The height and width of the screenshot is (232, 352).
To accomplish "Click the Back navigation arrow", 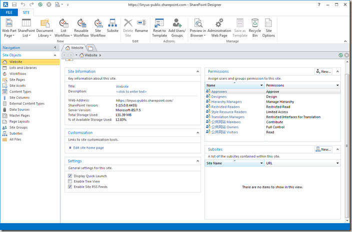I will pos(64,55).
